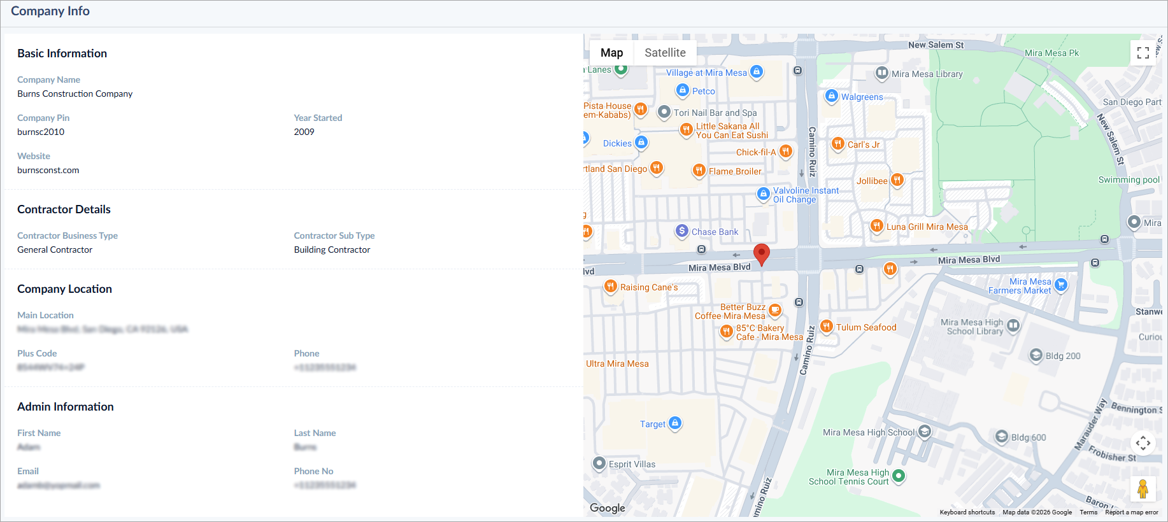Select the Carl's Jr restaurant pin
The width and height of the screenshot is (1168, 522).
(x=838, y=144)
